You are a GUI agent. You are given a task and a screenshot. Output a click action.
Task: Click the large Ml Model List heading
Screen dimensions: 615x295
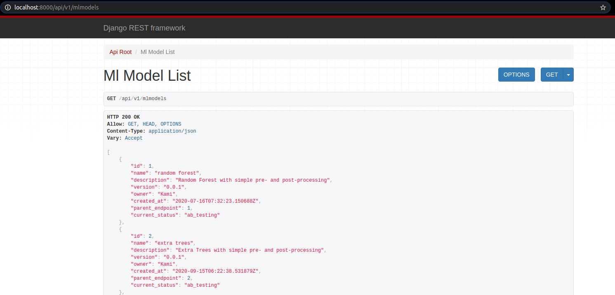point(147,76)
